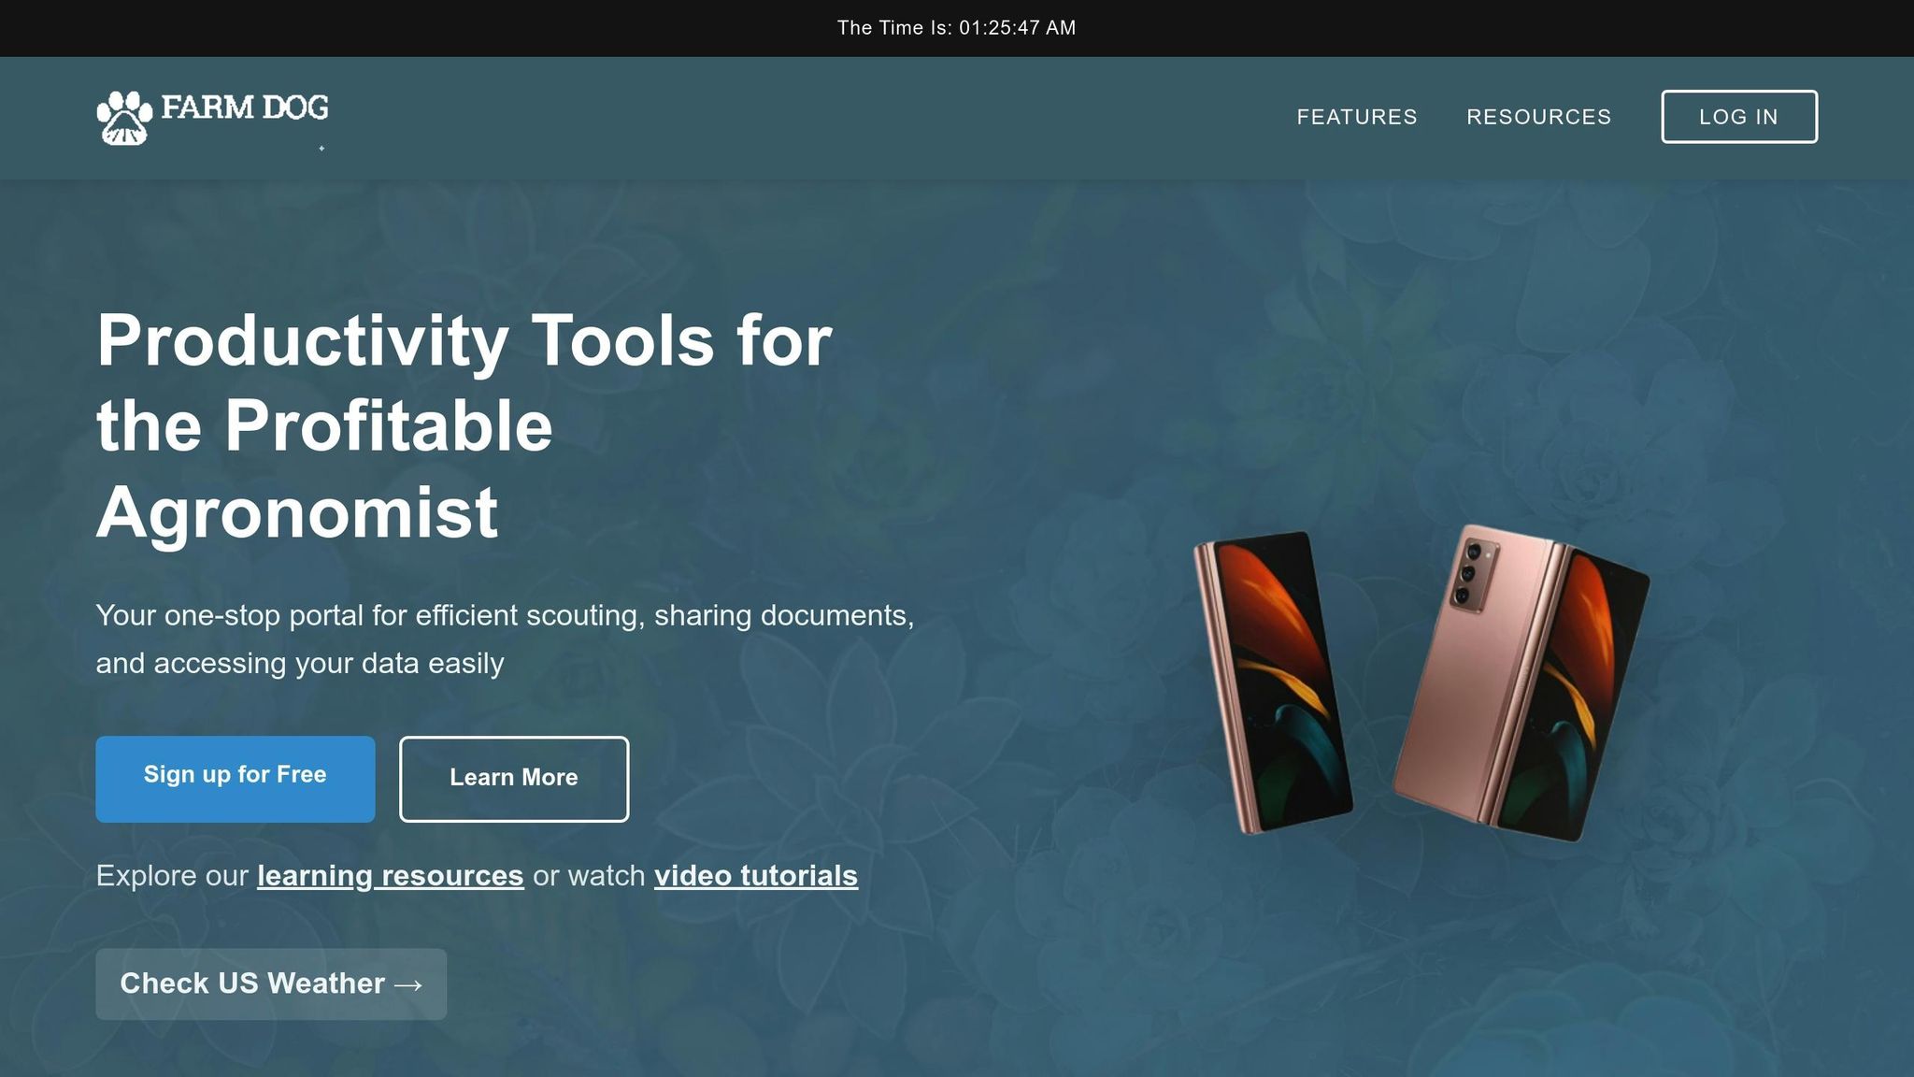Click the time display in top banner
Image resolution: width=1914 pixels, height=1077 pixels.
(957, 28)
